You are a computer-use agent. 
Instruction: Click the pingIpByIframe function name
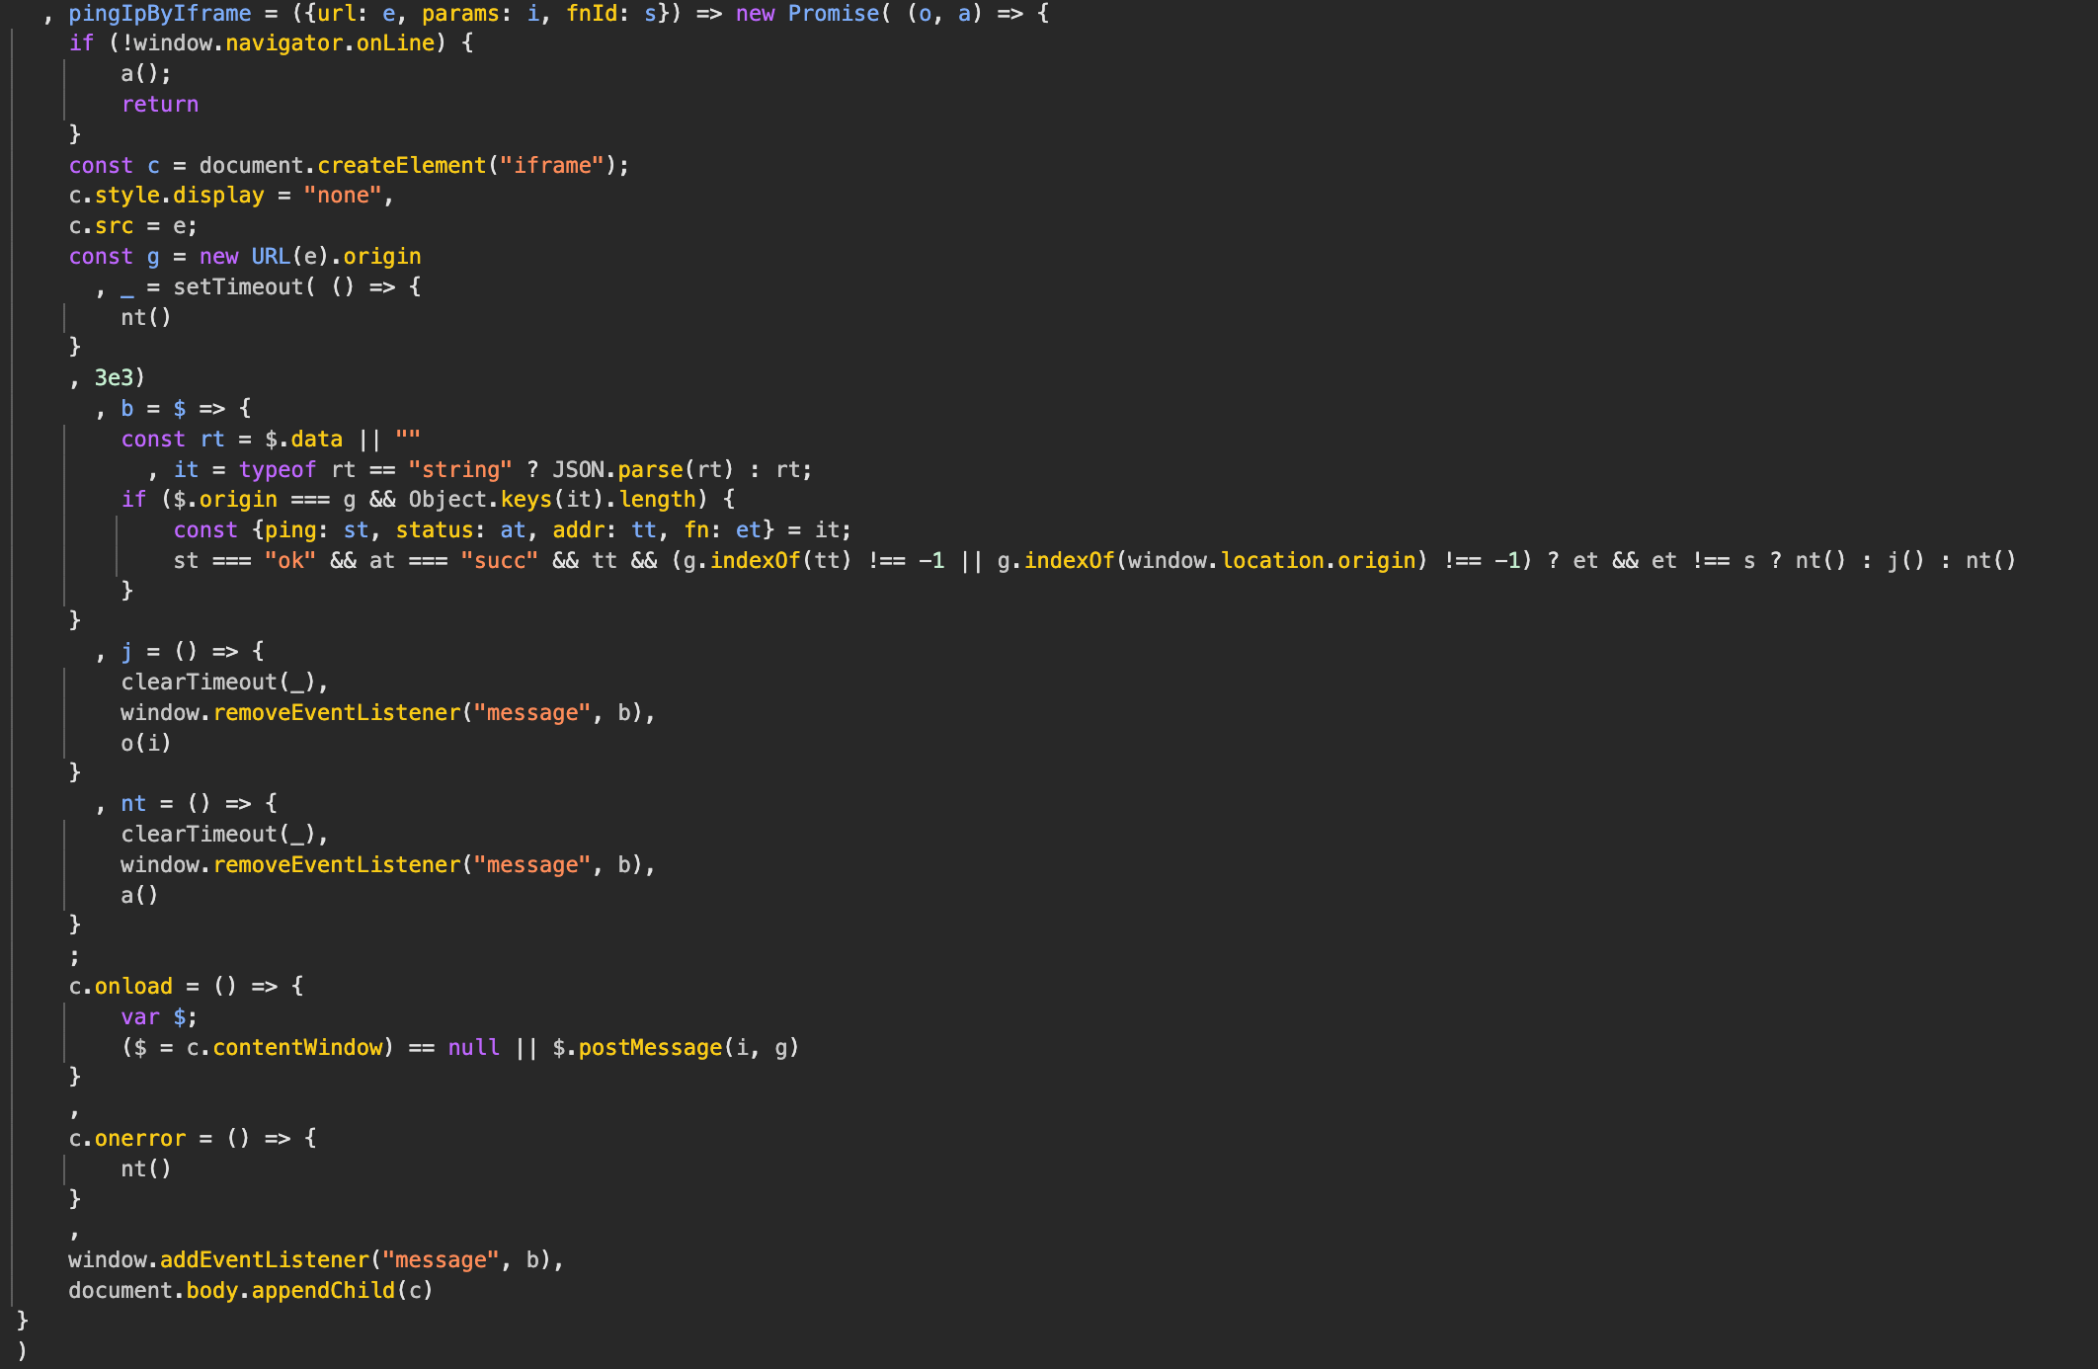click(x=159, y=13)
